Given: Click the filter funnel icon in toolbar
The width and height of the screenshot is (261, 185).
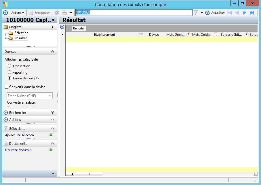Looking at the screenshot, I should (196, 13).
